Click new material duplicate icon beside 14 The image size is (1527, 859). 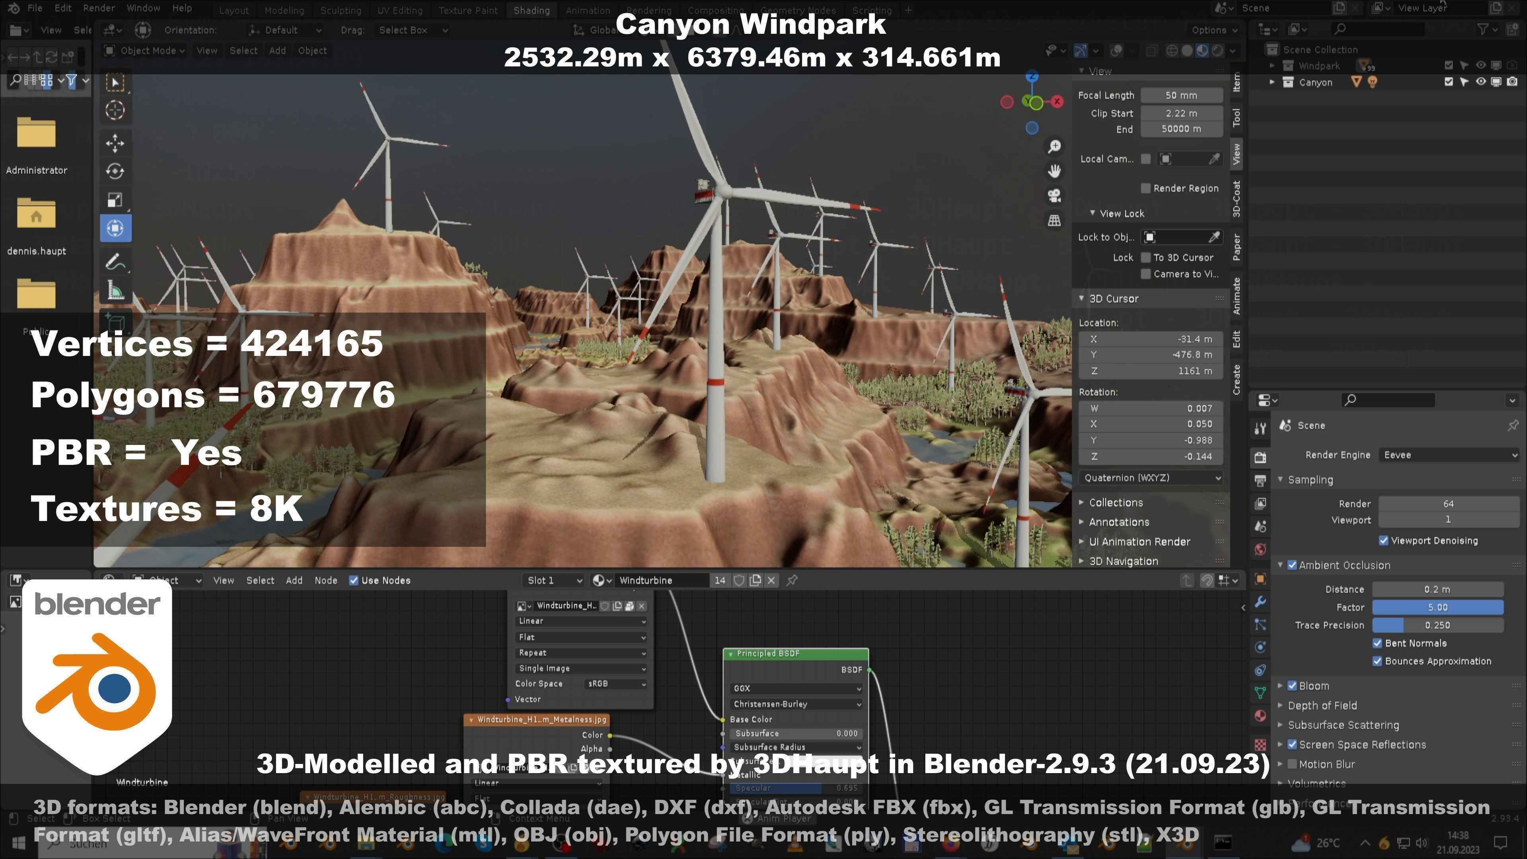tap(755, 580)
